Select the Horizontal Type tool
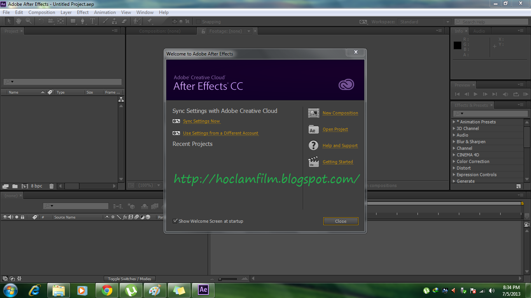Viewport: 531px width, 298px height. pyautogui.click(x=93, y=21)
